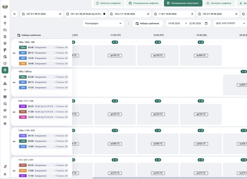The width and height of the screenshot is (247, 179).
Task: Click the 19.09 (СБ) column header
Action: [201, 35]
